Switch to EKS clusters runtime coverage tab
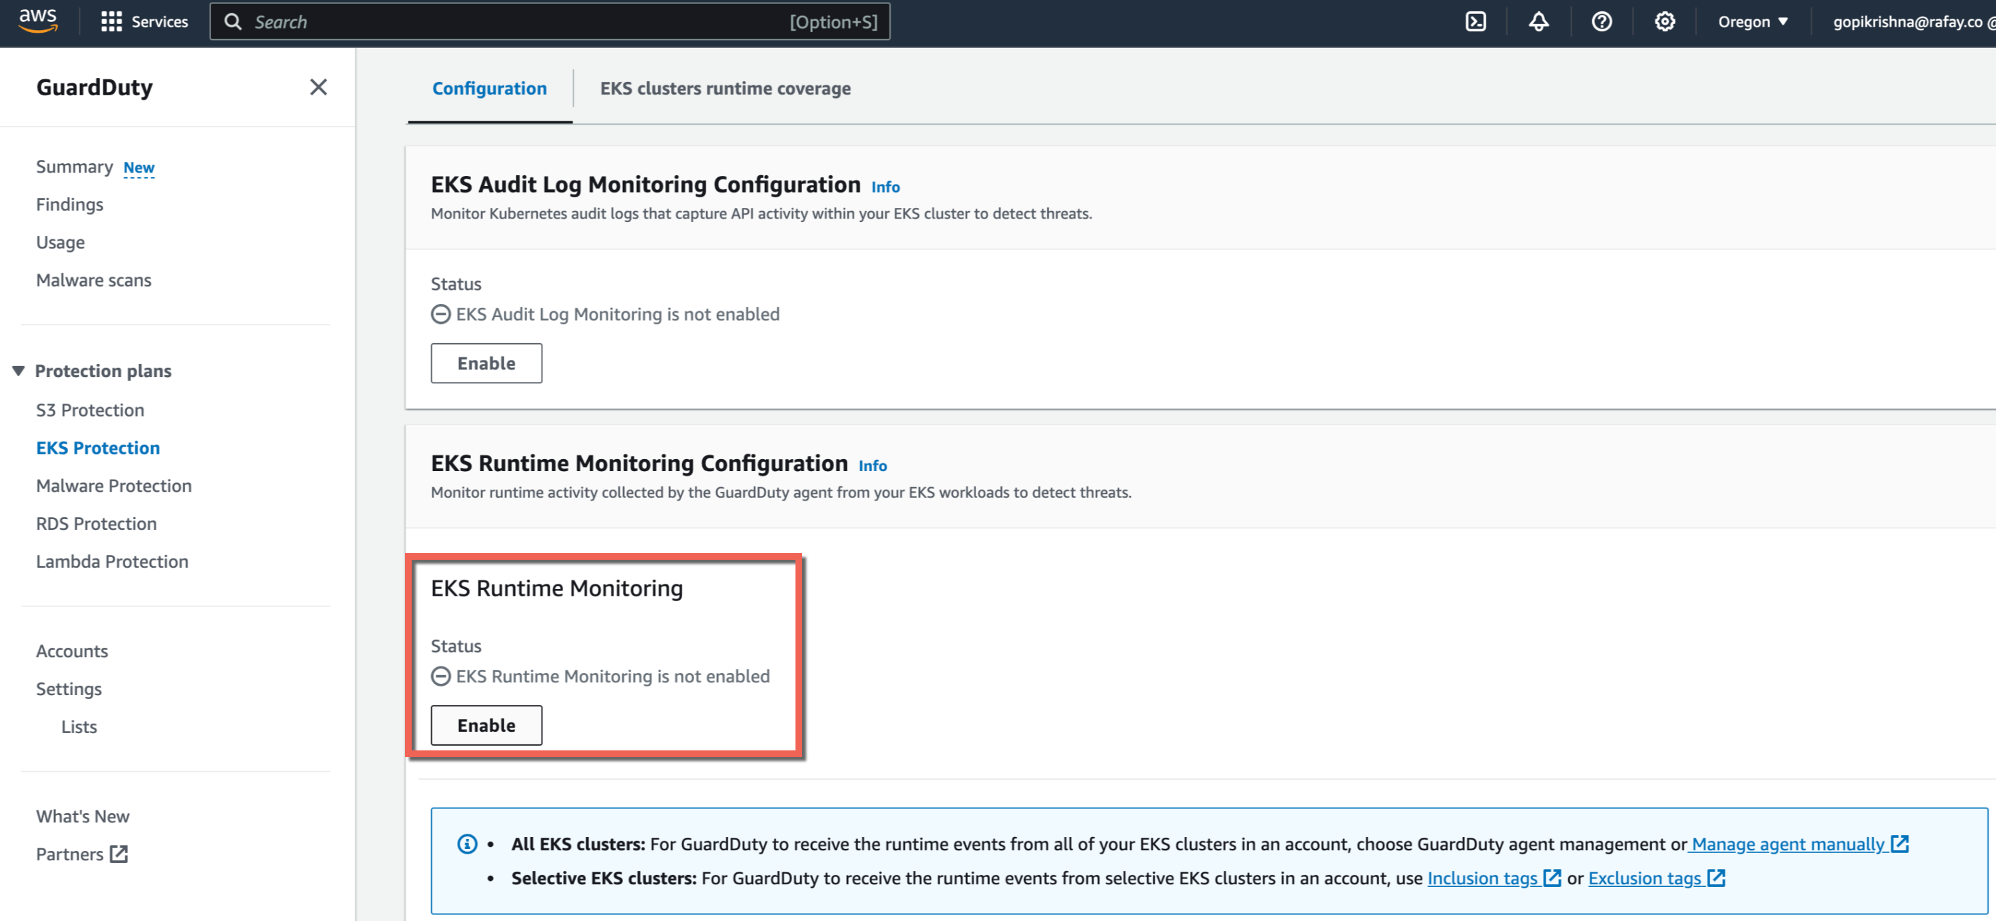The height and width of the screenshot is (921, 1996). point(726,89)
